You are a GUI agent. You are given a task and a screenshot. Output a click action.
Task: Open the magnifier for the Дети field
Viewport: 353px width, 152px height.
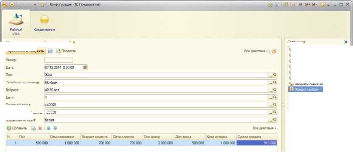[x=275, y=97]
